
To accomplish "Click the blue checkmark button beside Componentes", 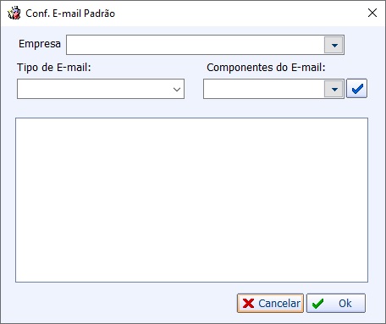I will tap(356, 89).
